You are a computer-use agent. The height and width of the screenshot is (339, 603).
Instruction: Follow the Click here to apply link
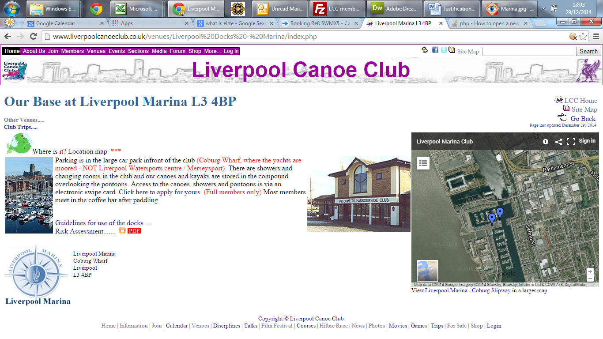pyautogui.click(x=160, y=192)
